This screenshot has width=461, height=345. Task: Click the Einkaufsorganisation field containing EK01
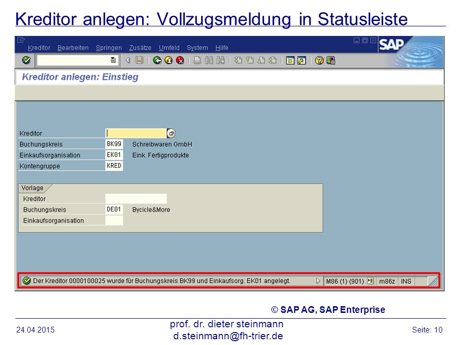pyautogui.click(x=114, y=155)
